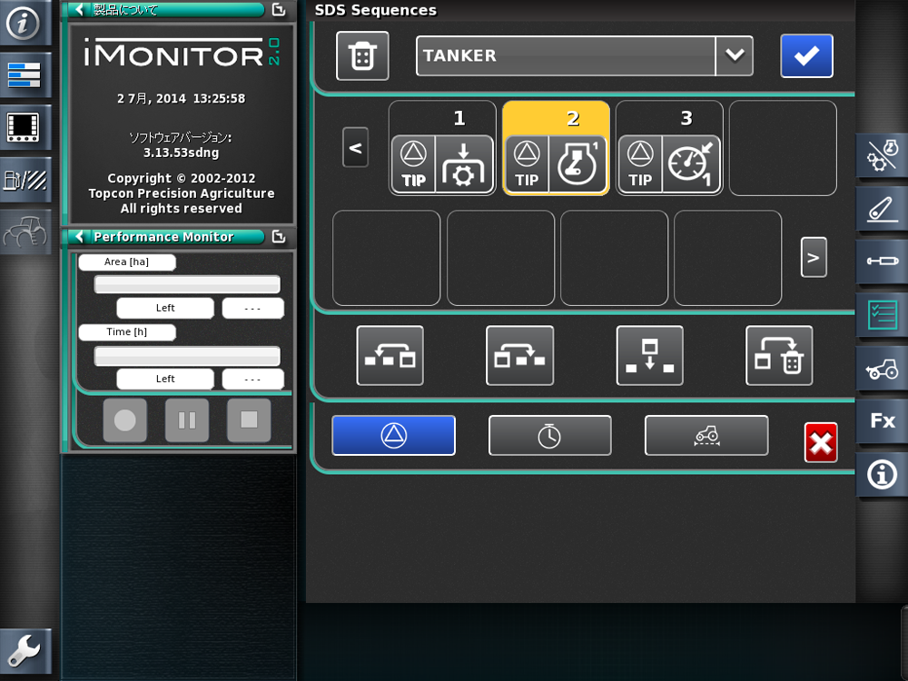
Task: Open the tractor settings icon in left sidebar
Action: pos(24,232)
